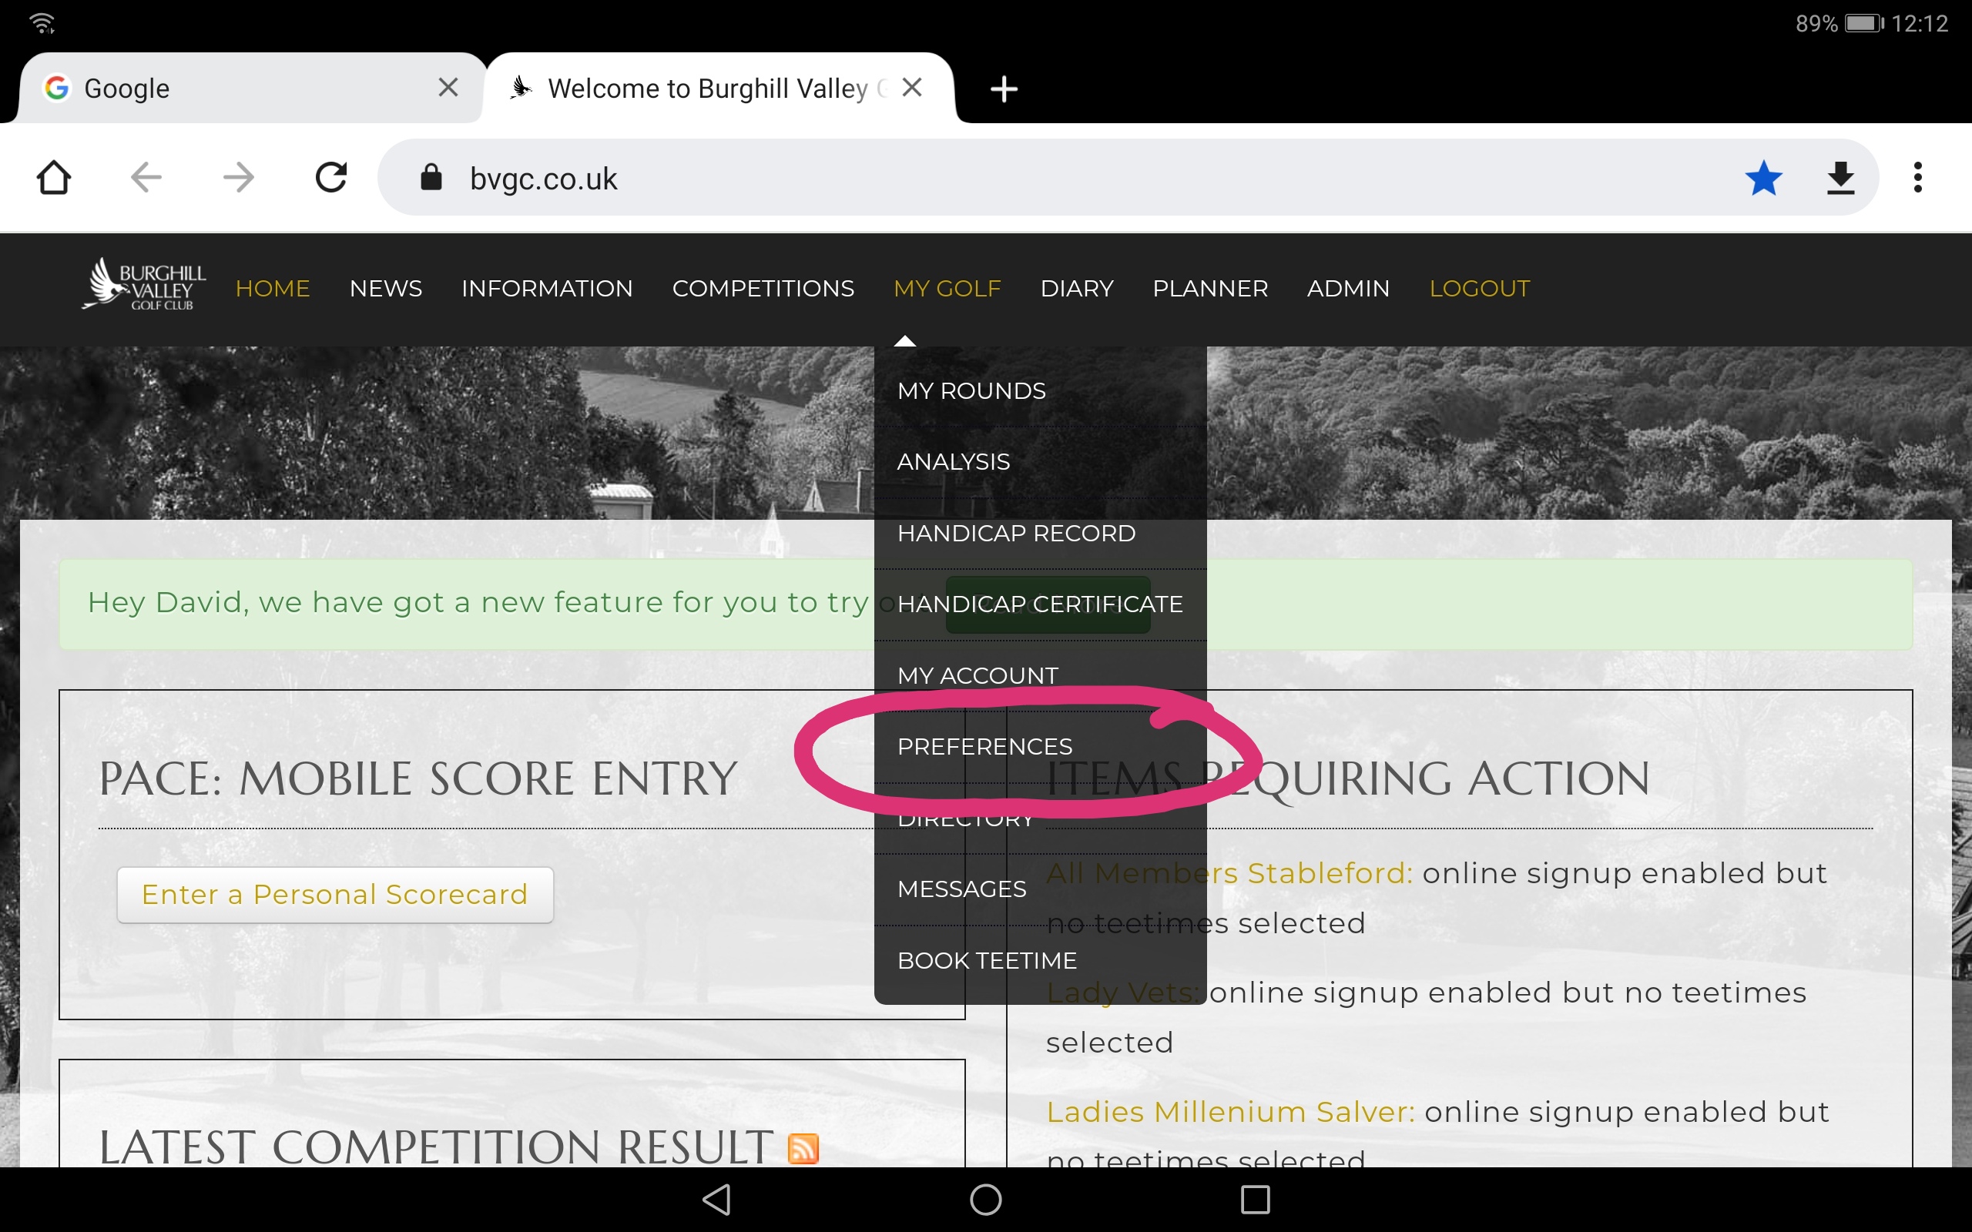Click Enter a Personal Scorecard button
Viewport: 1972px width, 1232px height.
pos(335,895)
